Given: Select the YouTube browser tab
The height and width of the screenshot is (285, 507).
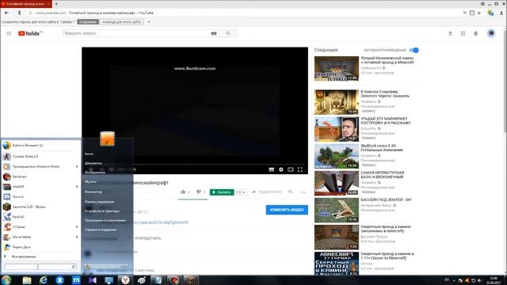Looking at the screenshot, I should click(x=26, y=4).
